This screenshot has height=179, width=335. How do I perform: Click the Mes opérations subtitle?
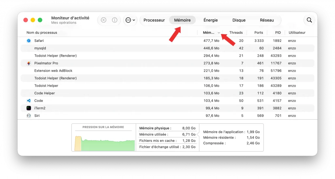64,23
